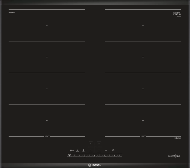Tap the bottom-right cooking zone center mark
Viewport: 190px width, 168px height.
(143, 120)
